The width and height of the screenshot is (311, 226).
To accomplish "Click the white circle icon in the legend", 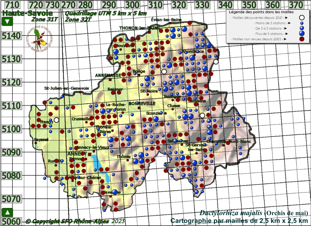I will (301, 18).
